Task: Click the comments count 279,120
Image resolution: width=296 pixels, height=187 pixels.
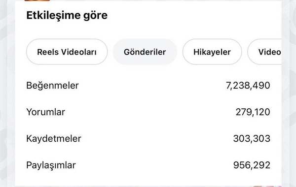Action: click(253, 112)
